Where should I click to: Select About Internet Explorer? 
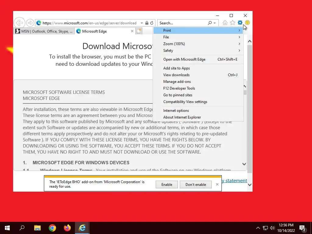click(x=198, y=117)
